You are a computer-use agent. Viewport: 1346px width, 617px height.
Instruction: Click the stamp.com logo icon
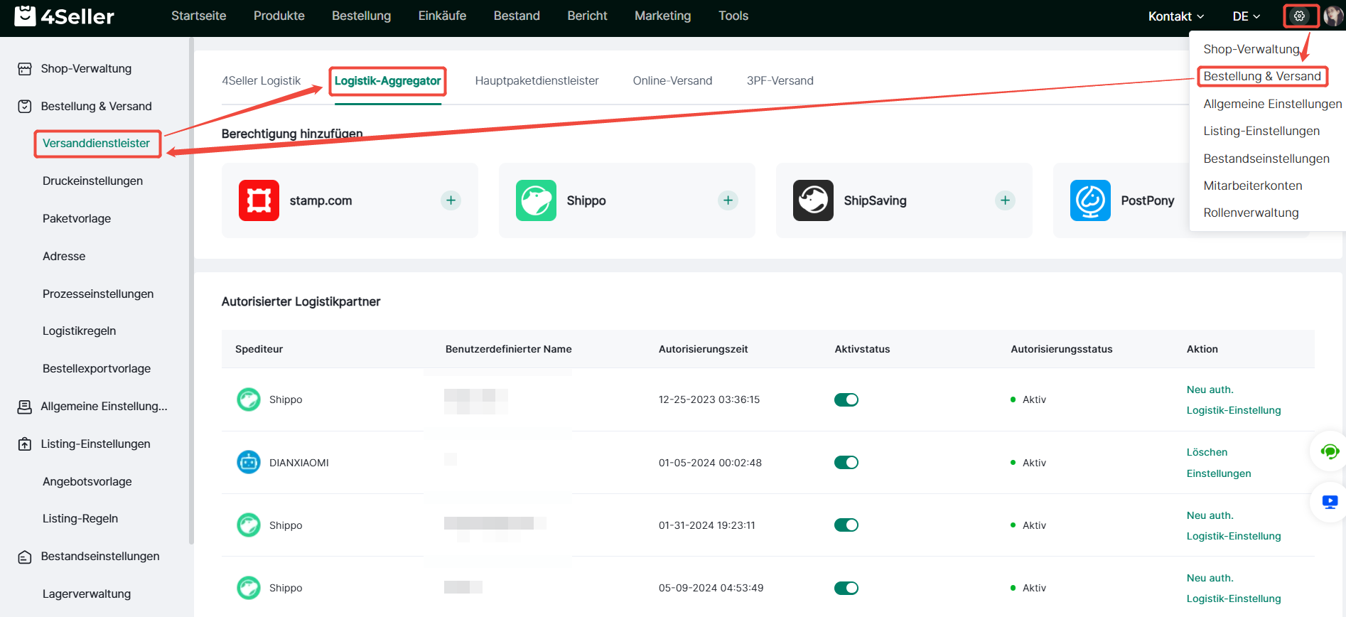pyautogui.click(x=259, y=200)
